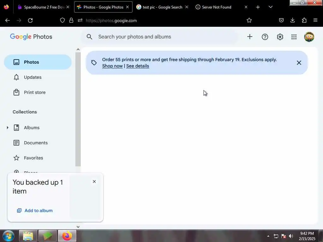Open the tracking protection shield icon
Screen dimensions: 323x242
pyautogui.click(x=62, y=20)
